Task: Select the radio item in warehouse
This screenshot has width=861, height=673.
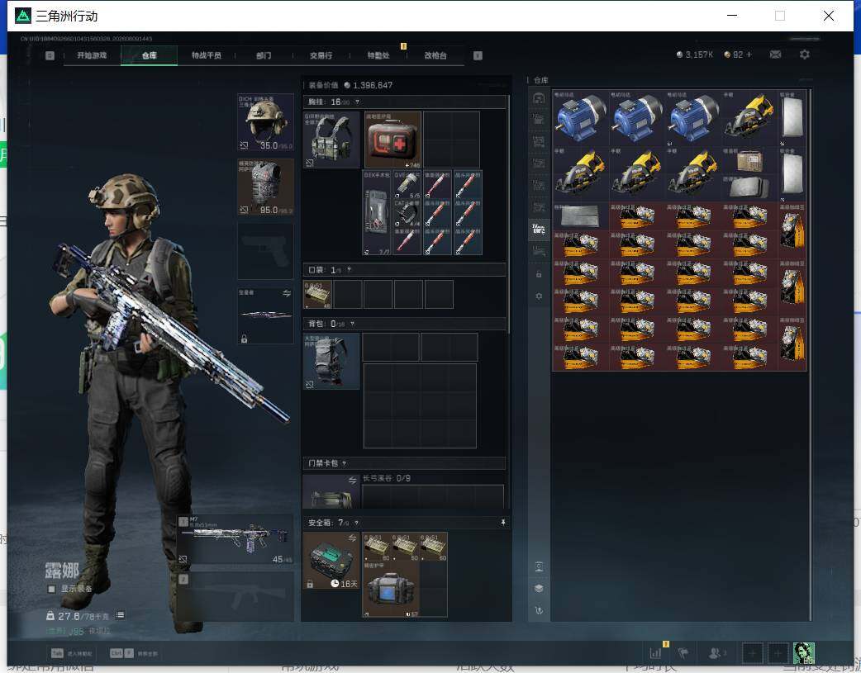Action: tap(750, 160)
